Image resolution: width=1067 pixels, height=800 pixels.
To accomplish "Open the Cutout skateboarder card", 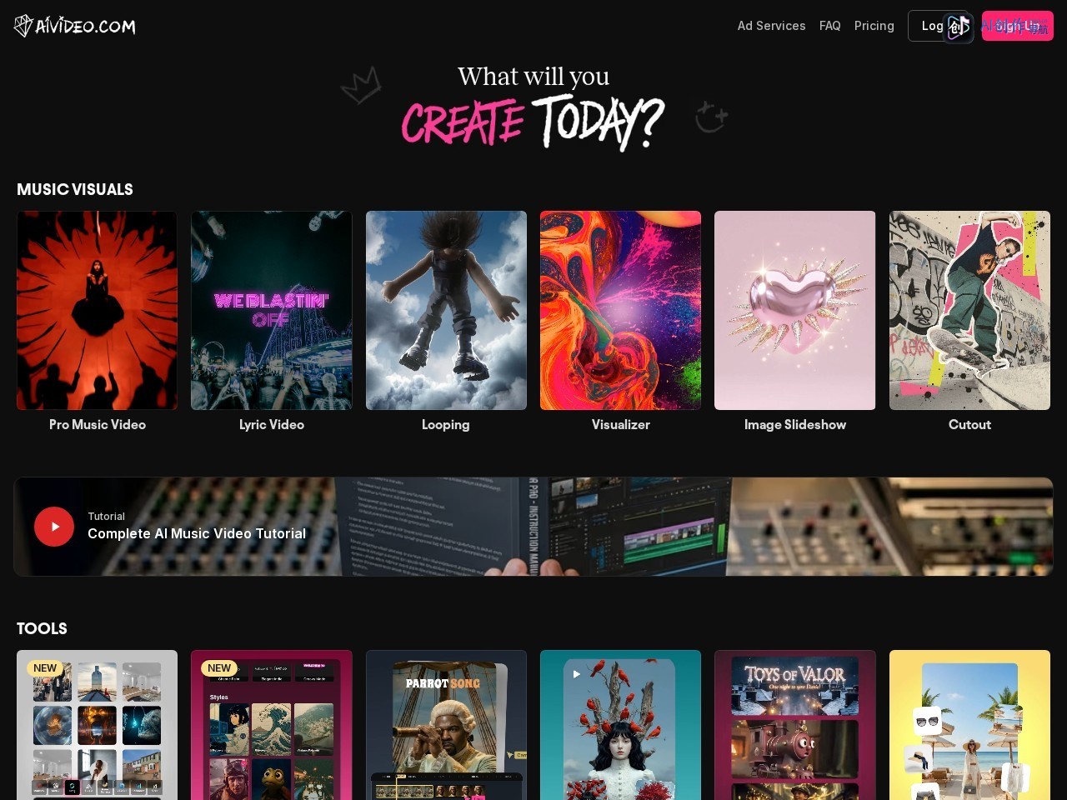I will pos(969,310).
